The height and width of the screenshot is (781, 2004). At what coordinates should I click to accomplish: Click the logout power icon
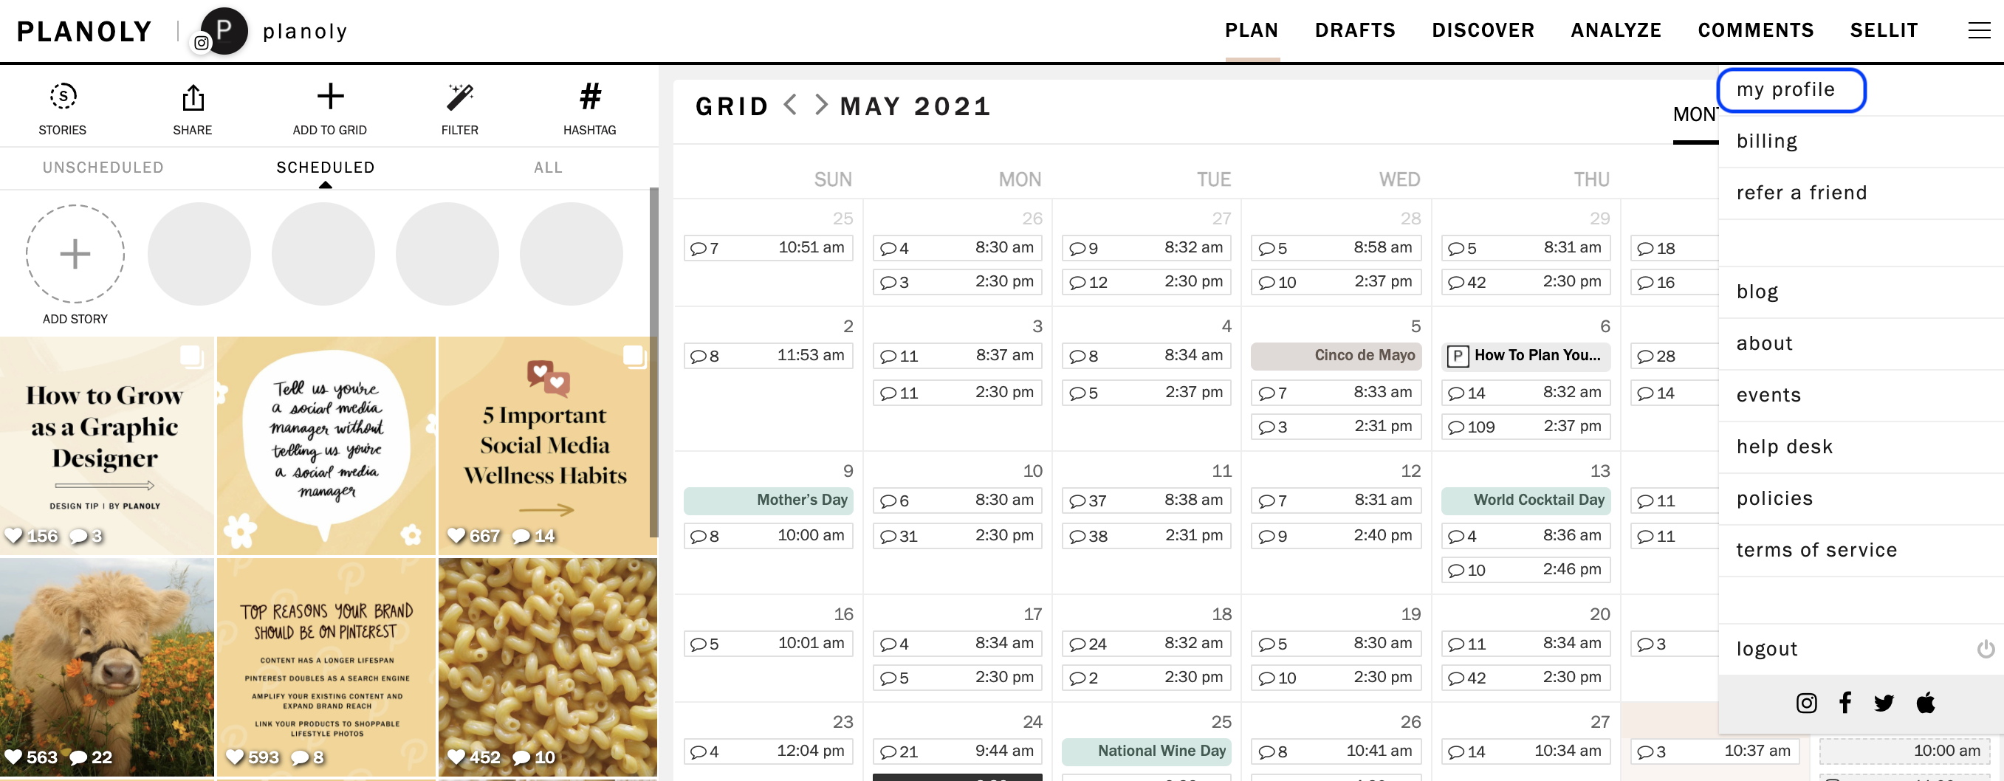pyautogui.click(x=1985, y=648)
